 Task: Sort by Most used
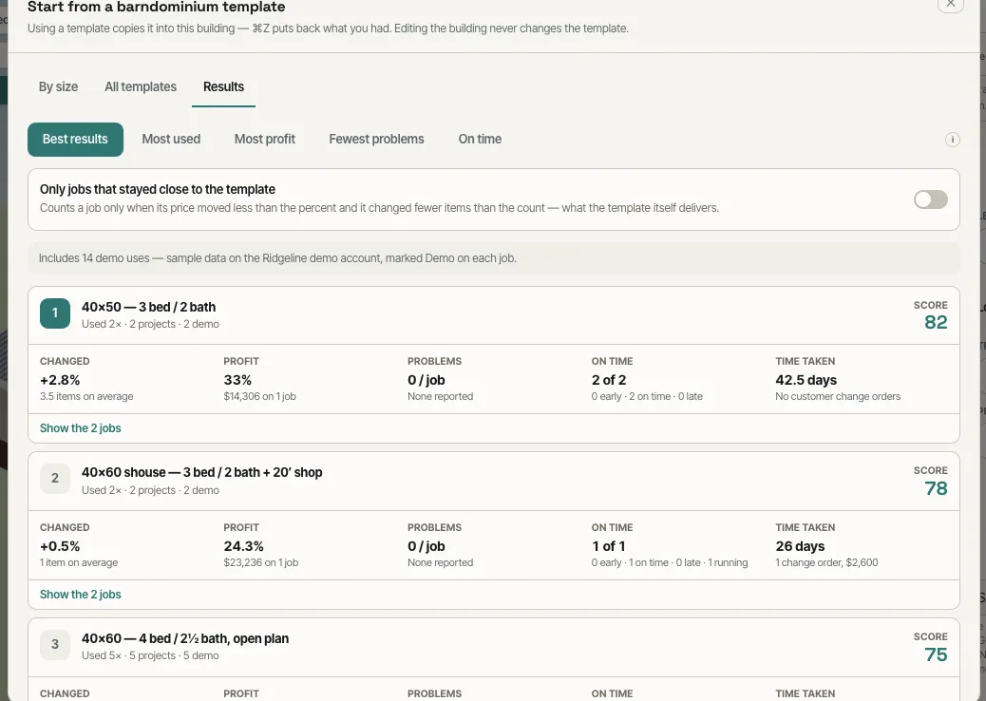[171, 140]
